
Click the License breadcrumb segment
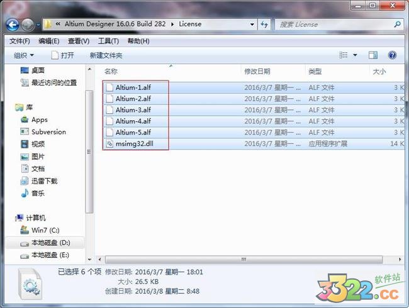190,24
